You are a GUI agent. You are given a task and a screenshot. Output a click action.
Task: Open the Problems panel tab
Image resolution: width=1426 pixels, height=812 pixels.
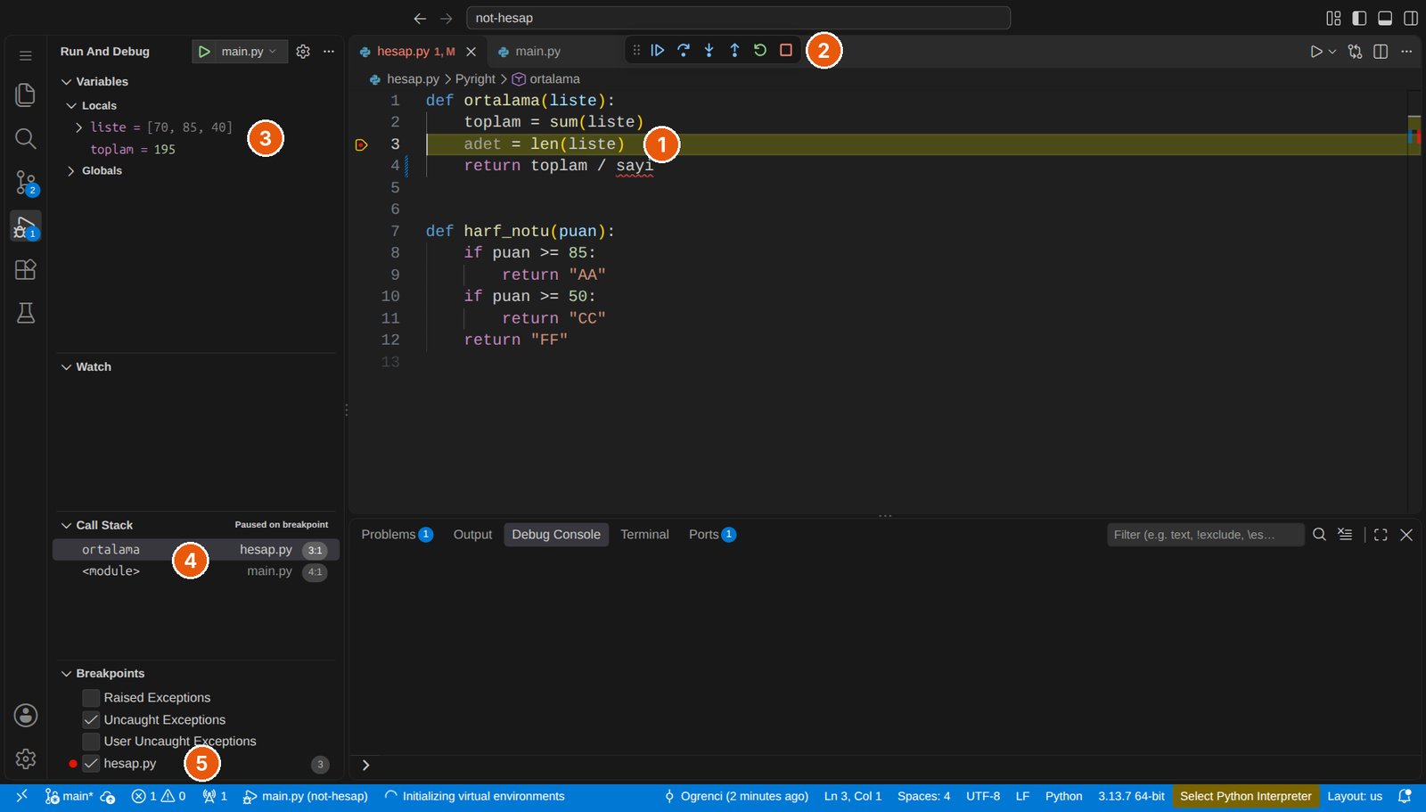397,535
